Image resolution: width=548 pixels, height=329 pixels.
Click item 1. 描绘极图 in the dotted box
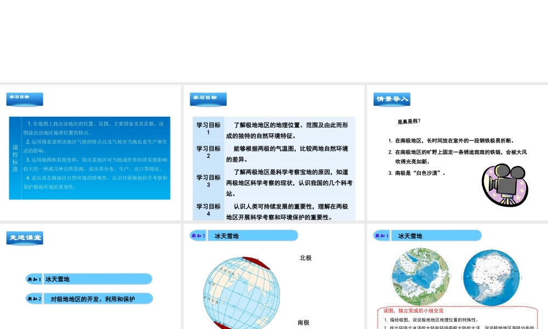coord(431,320)
